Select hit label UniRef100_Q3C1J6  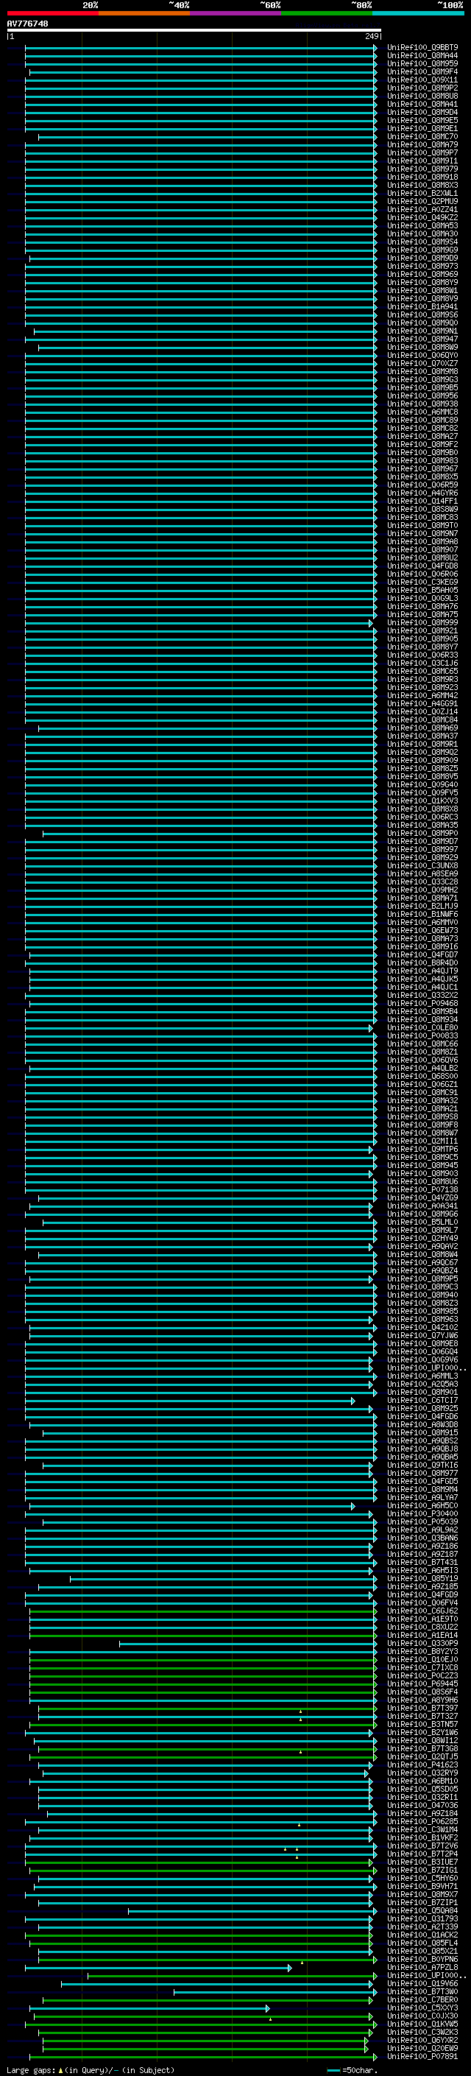point(422,664)
